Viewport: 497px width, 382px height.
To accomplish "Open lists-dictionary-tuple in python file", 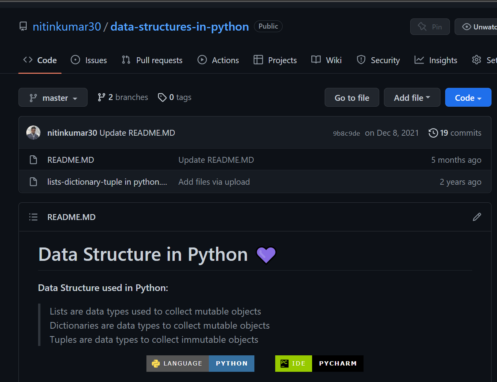I will click(107, 182).
